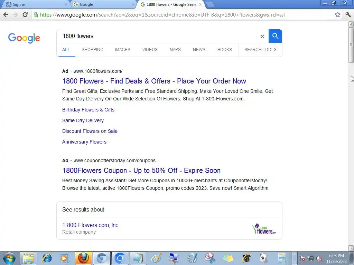This screenshot has width=354, height=265.
Task: Open the Solitaire card game icon
Action: (263, 258)
